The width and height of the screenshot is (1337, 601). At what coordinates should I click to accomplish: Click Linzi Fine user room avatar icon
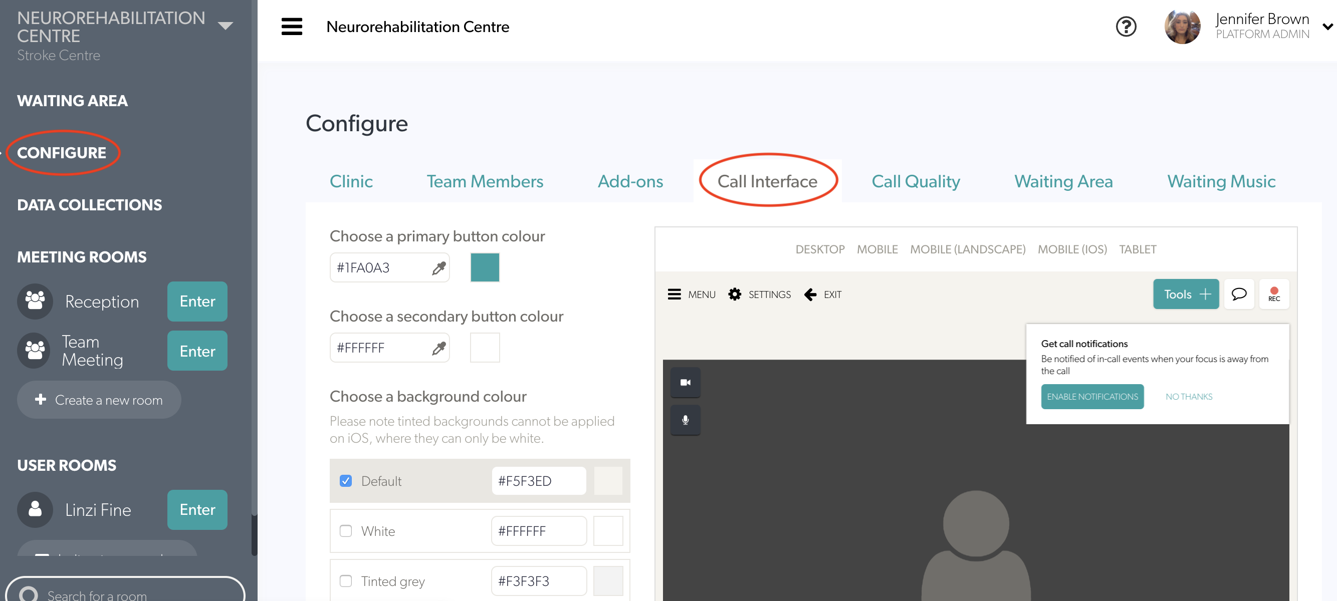tap(35, 509)
